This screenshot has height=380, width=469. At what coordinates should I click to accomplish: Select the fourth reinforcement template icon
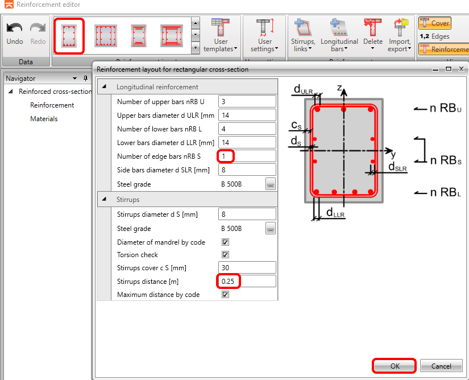pos(171,35)
